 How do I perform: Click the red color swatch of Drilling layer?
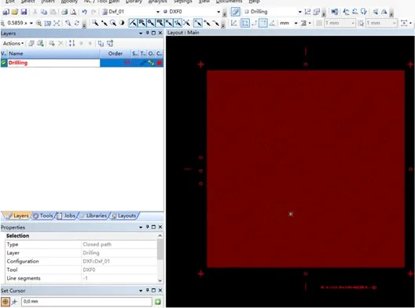[x=160, y=63]
